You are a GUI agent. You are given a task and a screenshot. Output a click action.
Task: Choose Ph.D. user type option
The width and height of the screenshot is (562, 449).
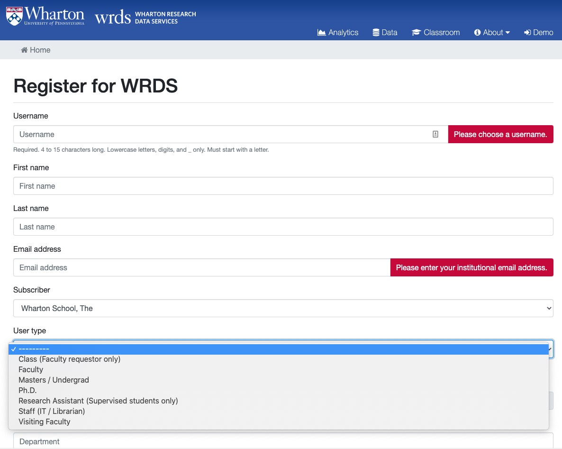(x=279, y=390)
